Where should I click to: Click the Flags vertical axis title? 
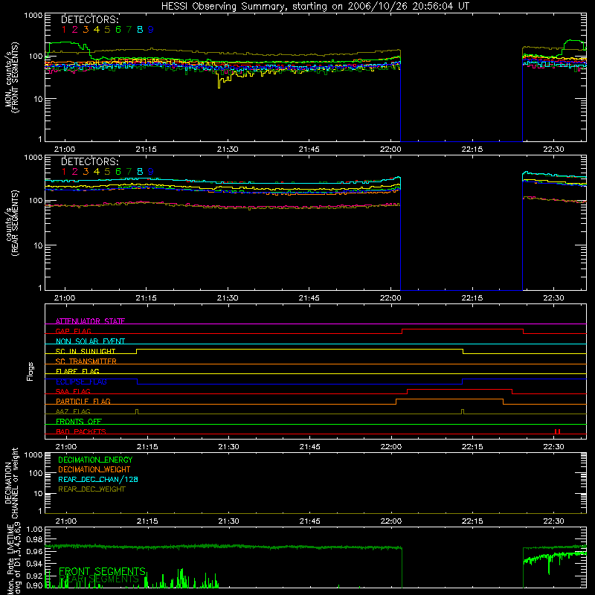(x=30, y=371)
